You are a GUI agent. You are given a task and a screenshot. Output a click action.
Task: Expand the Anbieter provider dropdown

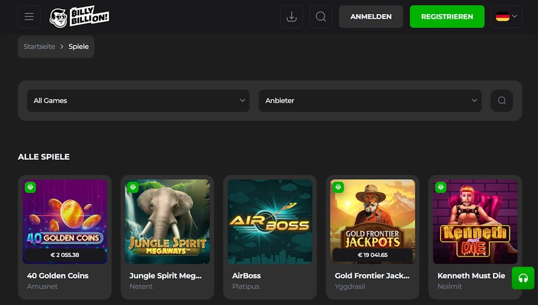pyautogui.click(x=370, y=101)
